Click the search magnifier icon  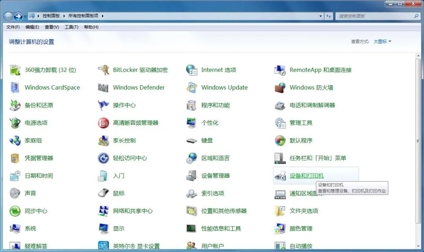coord(416,16)
